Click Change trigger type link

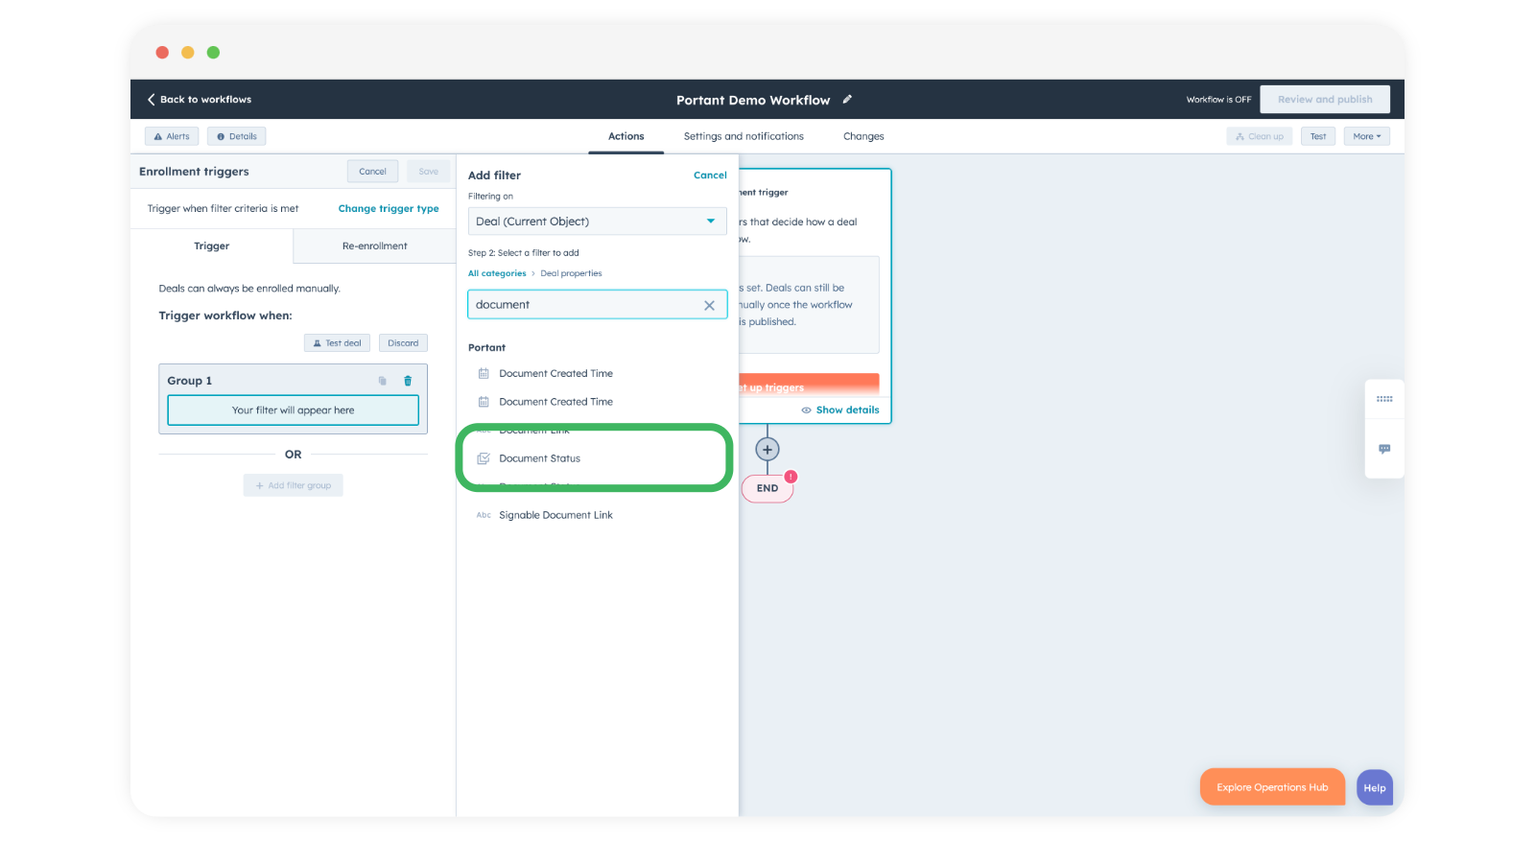click(389, 208)
